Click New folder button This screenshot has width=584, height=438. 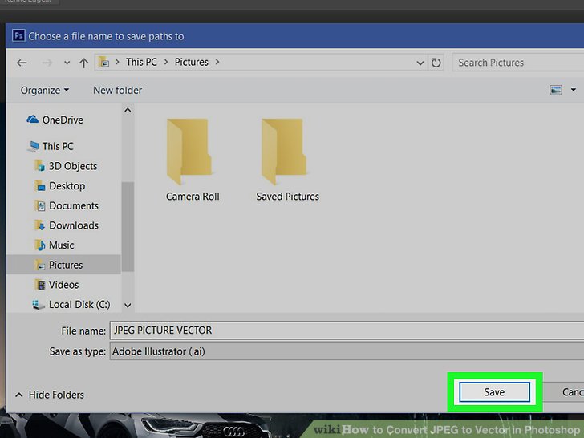(117, 90)
